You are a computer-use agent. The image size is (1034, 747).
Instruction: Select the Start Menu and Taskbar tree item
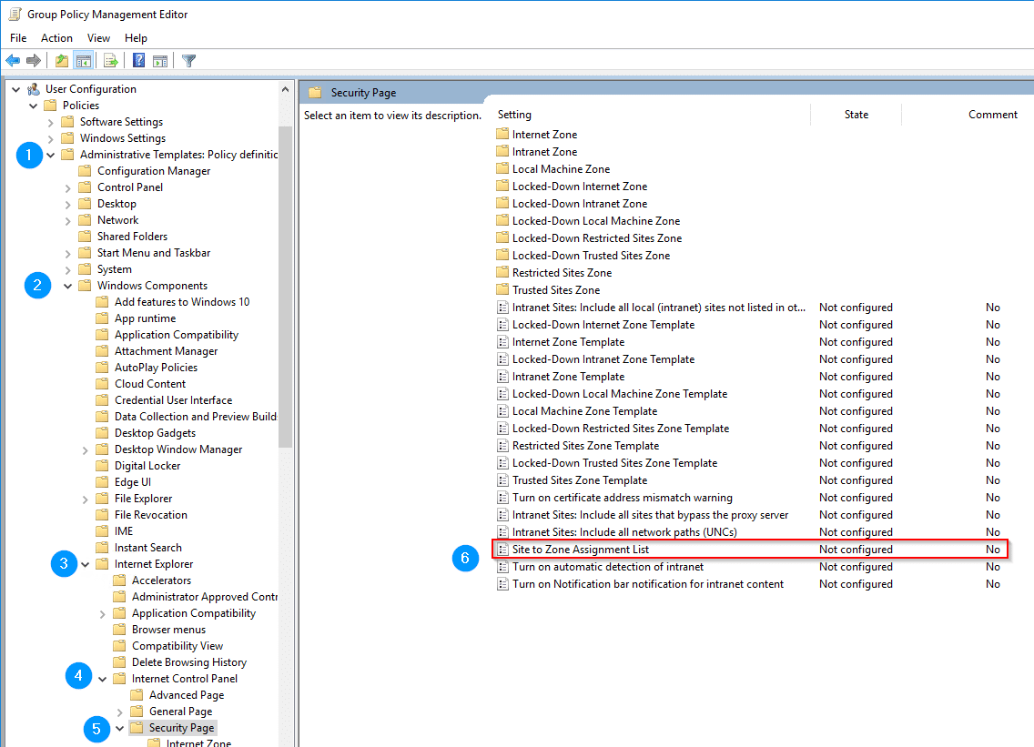click(154, 253)
